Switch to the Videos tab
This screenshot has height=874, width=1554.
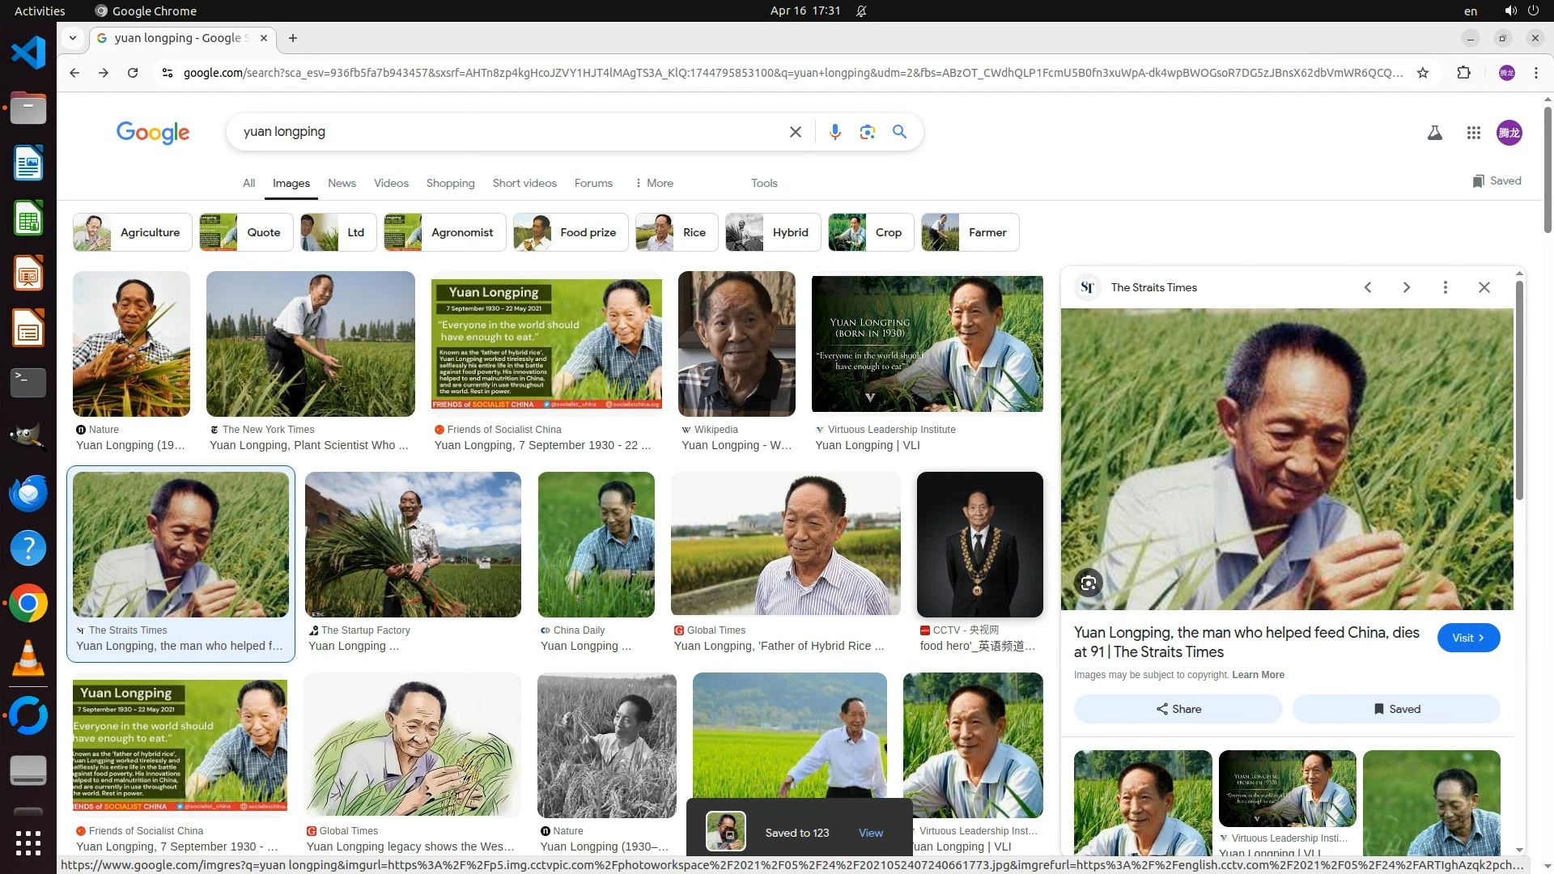click(391, 183)
